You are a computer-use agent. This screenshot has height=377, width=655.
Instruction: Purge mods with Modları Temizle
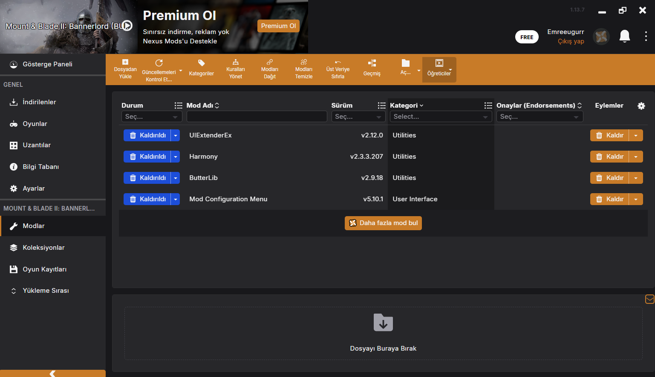click(x=304, y=62)
